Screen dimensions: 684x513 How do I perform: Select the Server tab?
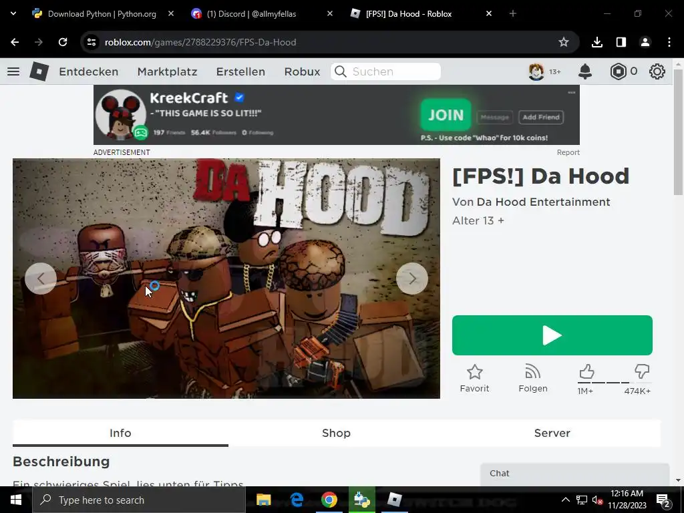pyautogui.click(x=552, y=433)
